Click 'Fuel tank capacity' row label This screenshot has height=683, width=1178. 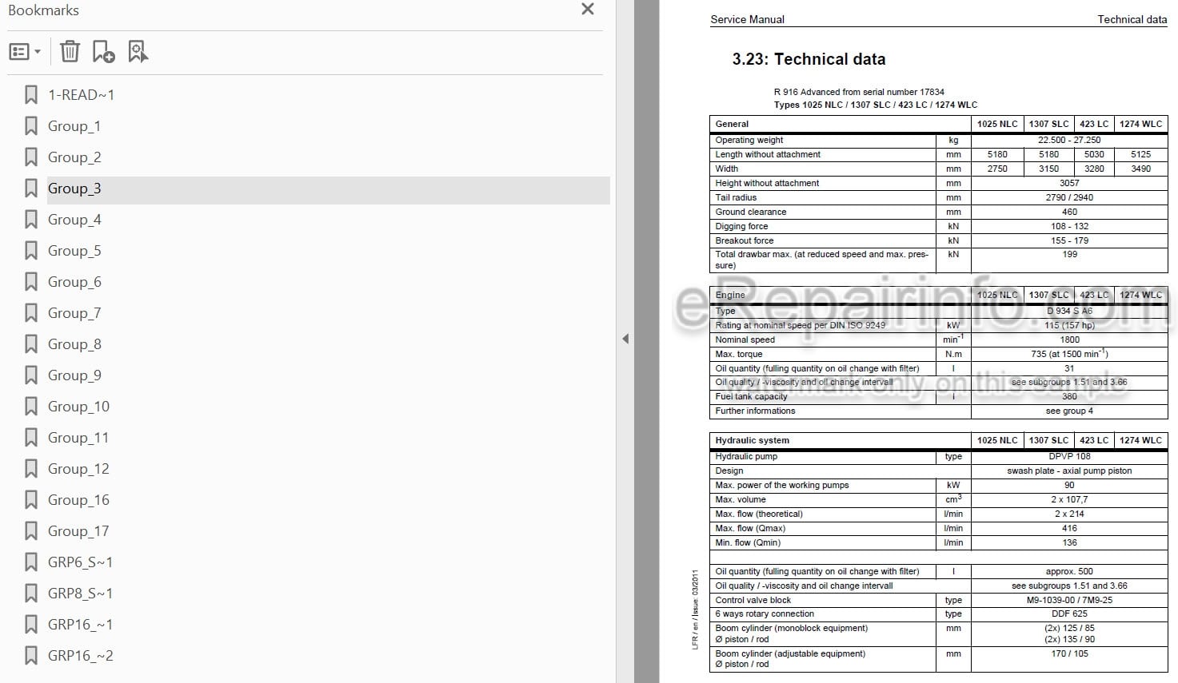pos(751,396)
